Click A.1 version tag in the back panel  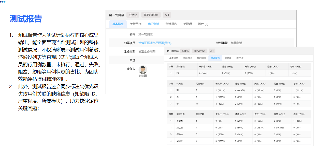[167, 15]
